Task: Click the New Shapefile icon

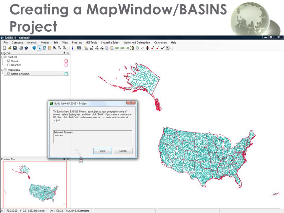Action: click(x=86, y=48)
